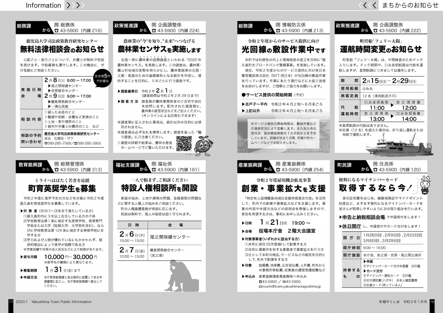The height and width of the screenshot is (313, 443).
Task: Click the footer text 'Yakushima Town Public Information'
Action: pyautogui.click(x=61, y=302)
